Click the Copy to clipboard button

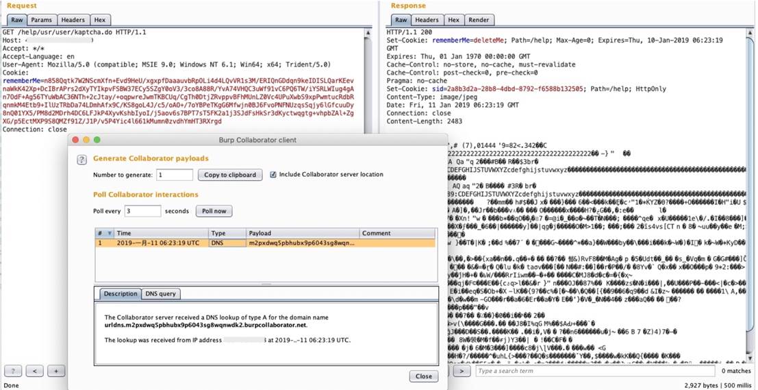pyautogui.click(x=230, y=175)
